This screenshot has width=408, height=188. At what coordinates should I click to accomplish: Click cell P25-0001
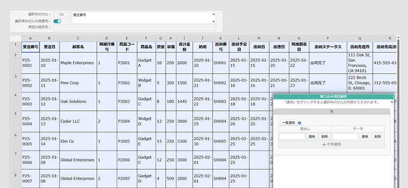[x=31, y=63]
